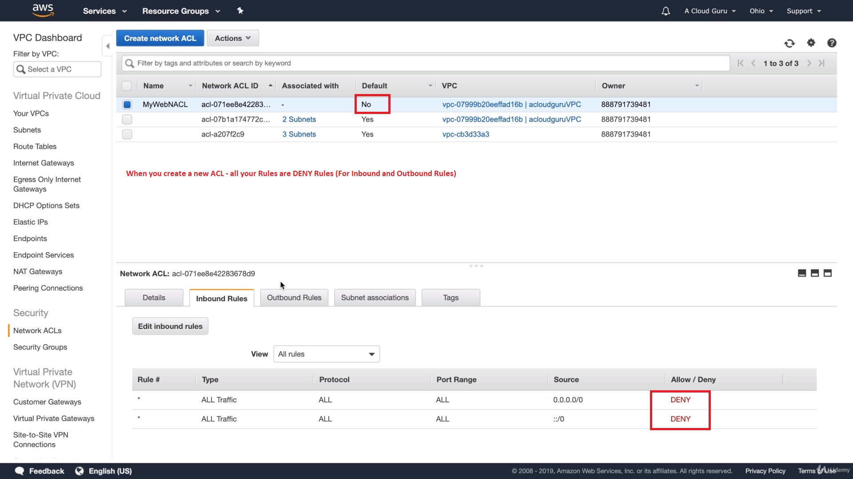
Task: Toggle the select-all header checkbox
Action: (127, 86)
